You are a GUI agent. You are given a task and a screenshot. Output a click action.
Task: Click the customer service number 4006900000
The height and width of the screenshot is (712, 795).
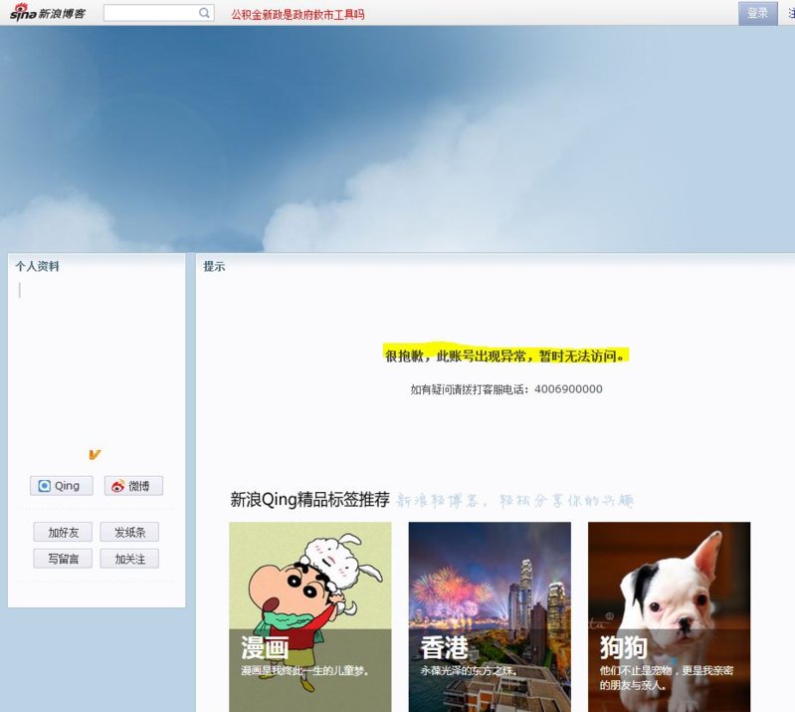[x=568, y=389]
